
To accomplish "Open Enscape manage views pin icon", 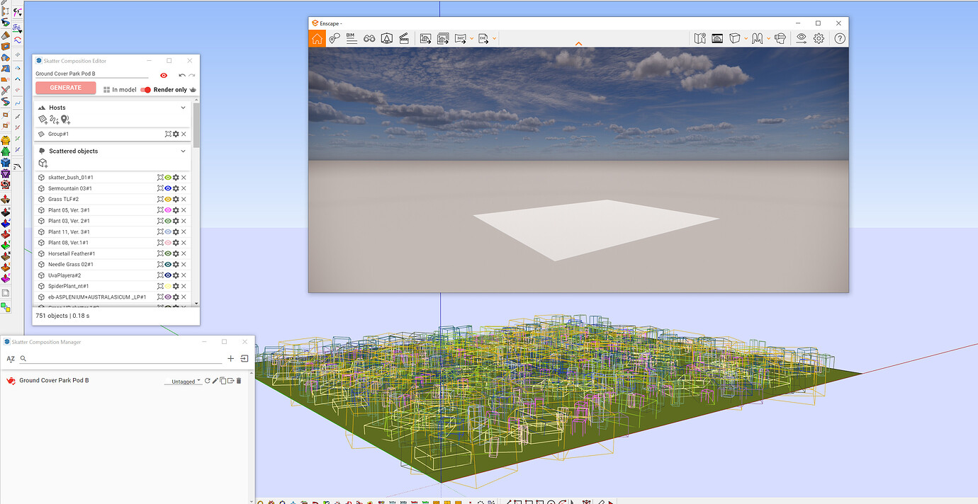I will coord(335,38).
